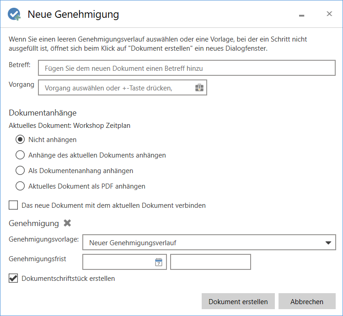Image resolution: width=343 pixels, height=316 pixels.
Task: Select the Nicht anhängen radio option
Action: coord(20,140)
